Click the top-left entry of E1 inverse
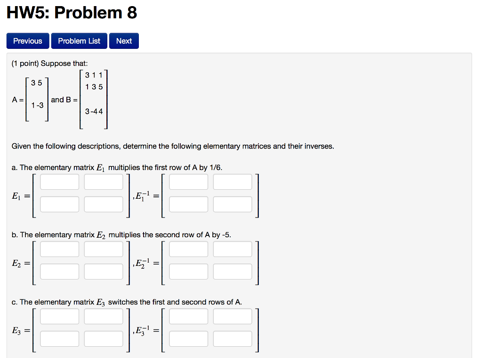482x358 pixels. tap(188, 181)
